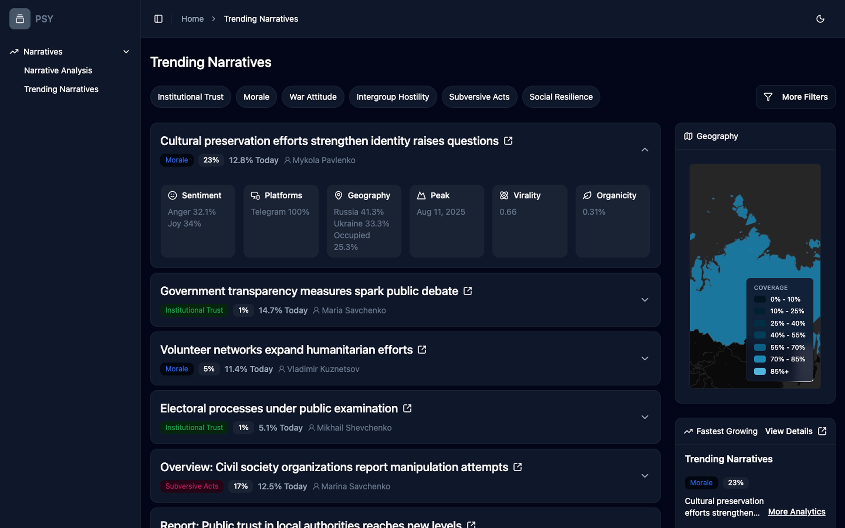Image resolution: width=845 pixels, height=528 pixels.
Task: Click View Details external link icon
Action: [822, 431]
